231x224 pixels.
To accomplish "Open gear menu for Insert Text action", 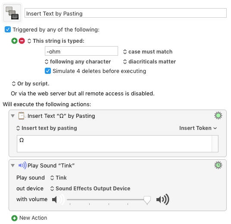I will [x=218, y=116].
